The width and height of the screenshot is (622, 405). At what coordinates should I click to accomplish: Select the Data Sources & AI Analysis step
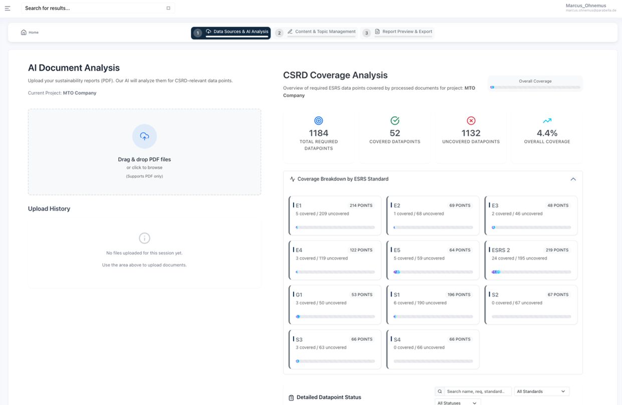(x=231, y=32)
